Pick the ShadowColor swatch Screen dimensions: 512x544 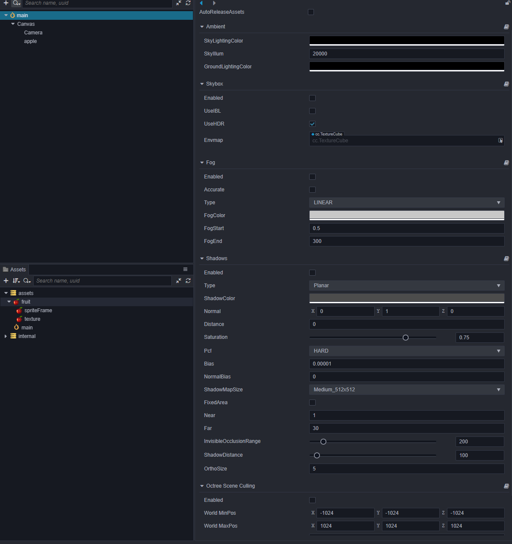[x=406, y=298]
